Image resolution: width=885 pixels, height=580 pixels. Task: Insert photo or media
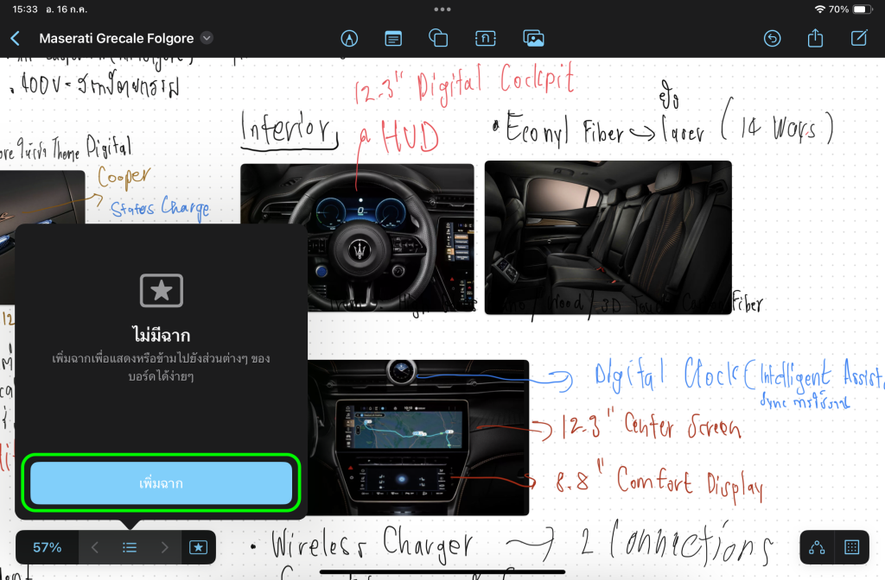pos(533,38)
